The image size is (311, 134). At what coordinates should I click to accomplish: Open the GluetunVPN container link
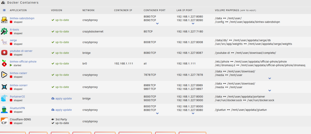[17, 108]
